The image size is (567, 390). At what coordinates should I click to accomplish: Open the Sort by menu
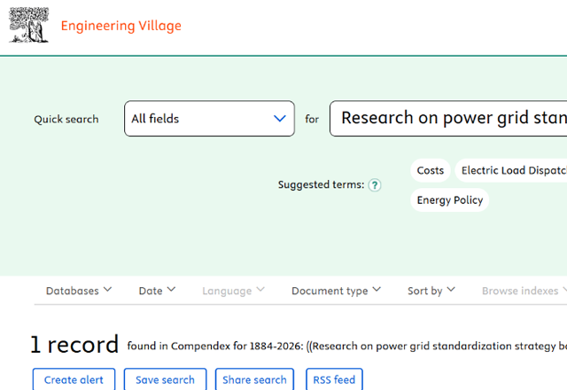(431, 291)
